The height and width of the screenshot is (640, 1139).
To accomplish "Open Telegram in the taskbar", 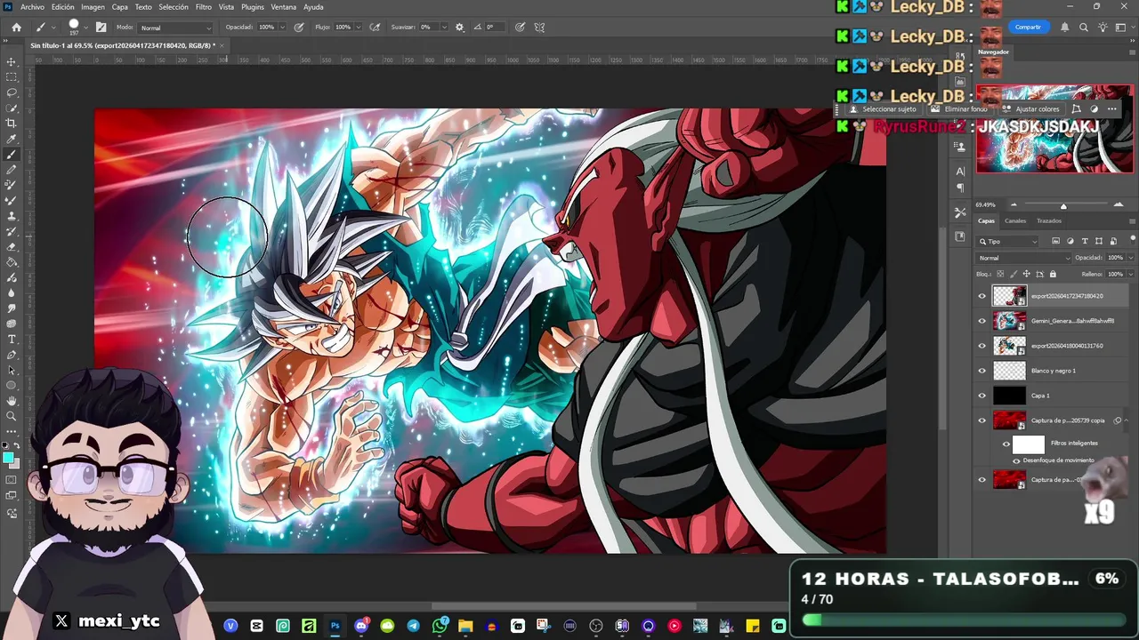I will (x=414, y=626).
